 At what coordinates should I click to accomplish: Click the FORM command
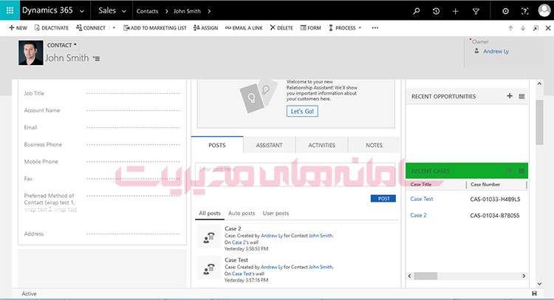[x=310, y=28]
